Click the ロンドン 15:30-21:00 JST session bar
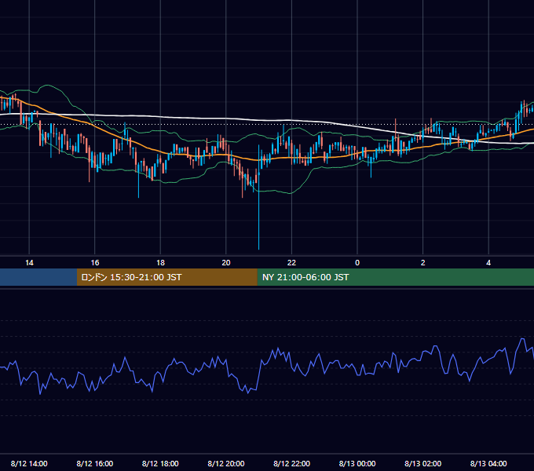Screen dimensions: 534x471 coord(166,277)
